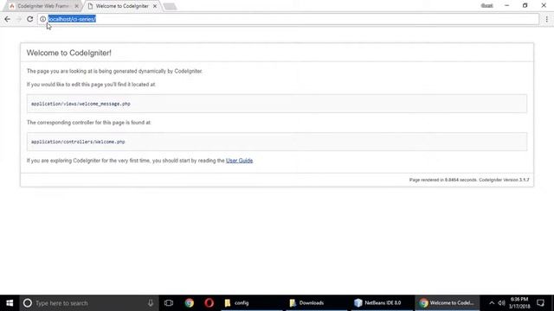Open the Windows Start menu
This screenshot has height=311, width=554.
coord(10,303)
